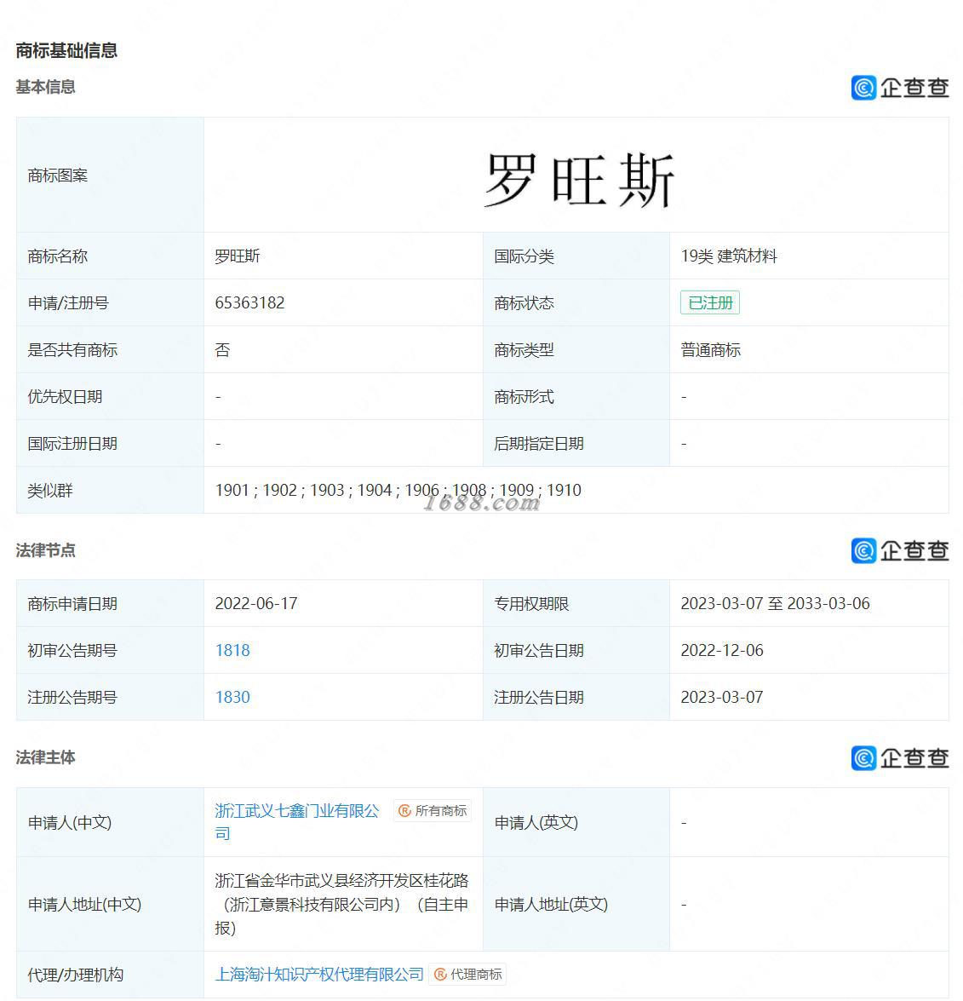Select the 注册公告期号 label
The image size is (963, 1001).
(x=72, y=697)
